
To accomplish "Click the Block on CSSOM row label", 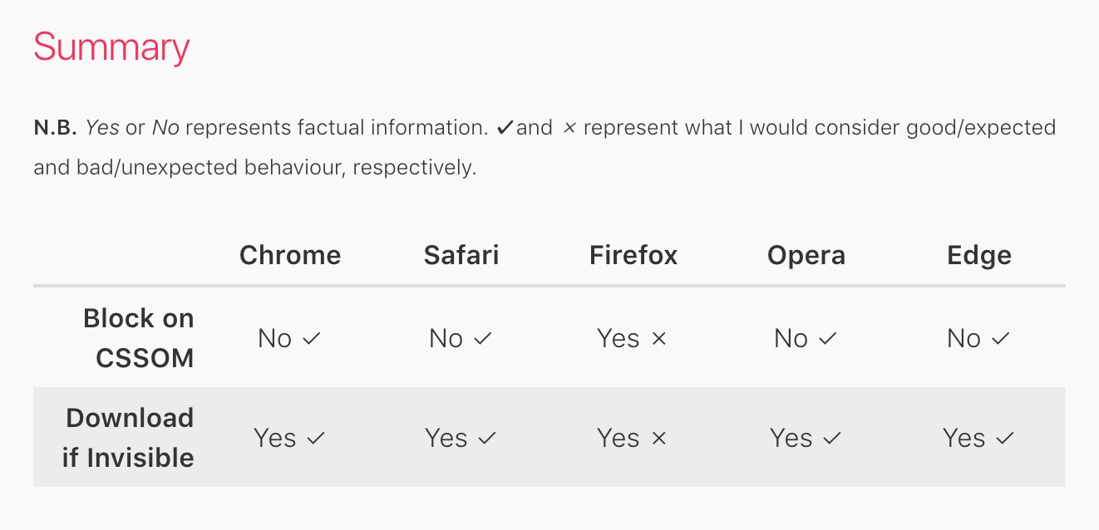I will click(139, 338).
